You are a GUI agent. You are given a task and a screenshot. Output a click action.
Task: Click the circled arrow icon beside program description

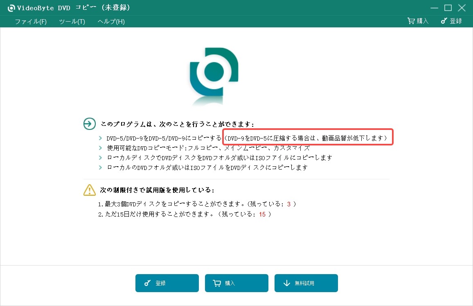point(89,124)
